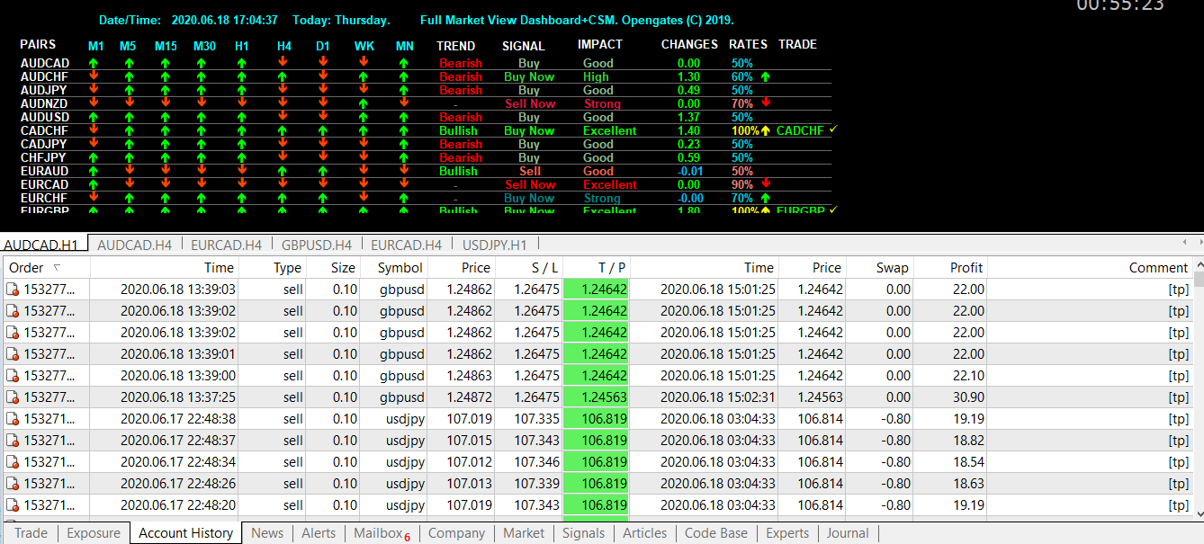Open the Code Base tab

coord(716,533)
